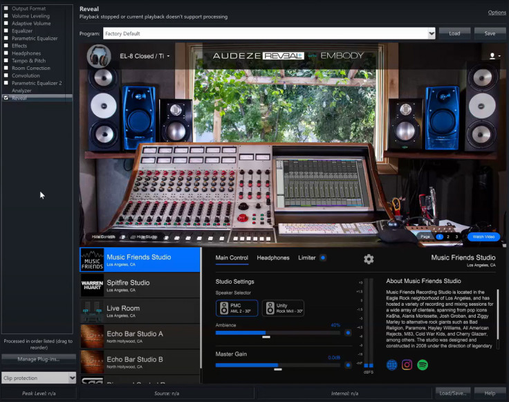This screenshot has height=402, width=509.
Task: Enable the Tempo & Pitch checkbox
Action: click(x=6, y=60)
